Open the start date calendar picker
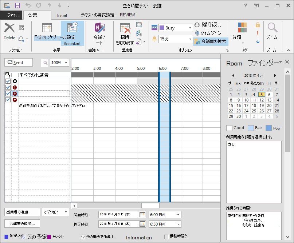This screenshot has height=243, width=294. [x=142, y=215]
